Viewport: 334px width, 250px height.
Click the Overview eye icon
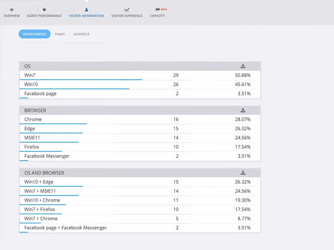[12, 10]
